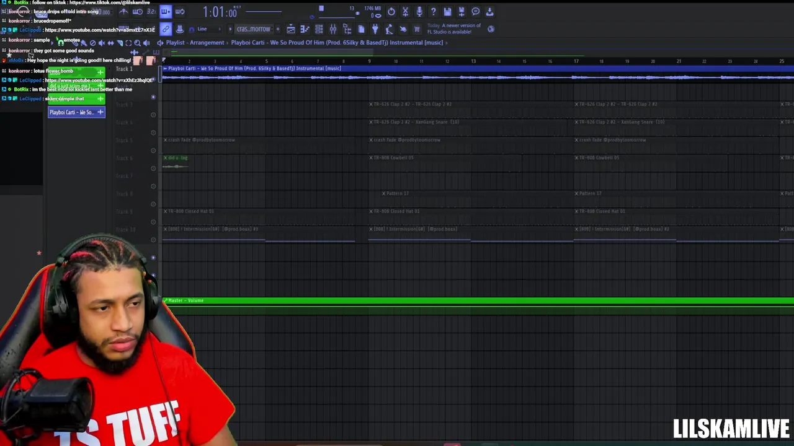This screenshot has width=794, height=446.
Task: Click the typing keyboard stamp icon
Action: 180,29
